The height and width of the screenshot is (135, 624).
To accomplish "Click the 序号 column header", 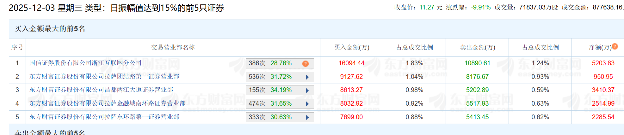I will pos(17,47).
